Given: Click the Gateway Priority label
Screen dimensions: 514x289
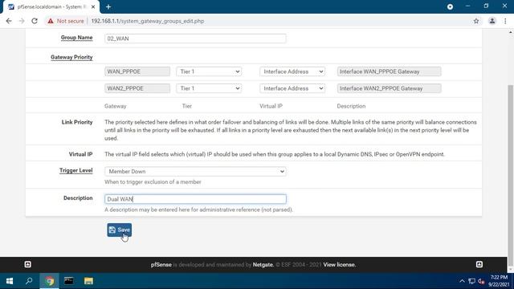Looking at the screenshot, I should 71,57.
